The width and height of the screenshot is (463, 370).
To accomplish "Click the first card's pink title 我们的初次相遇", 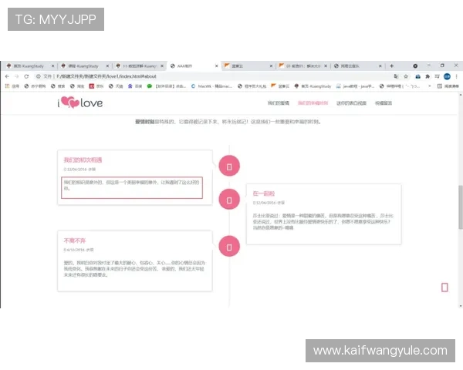I will pyautogui.click(x=83, y=160).
